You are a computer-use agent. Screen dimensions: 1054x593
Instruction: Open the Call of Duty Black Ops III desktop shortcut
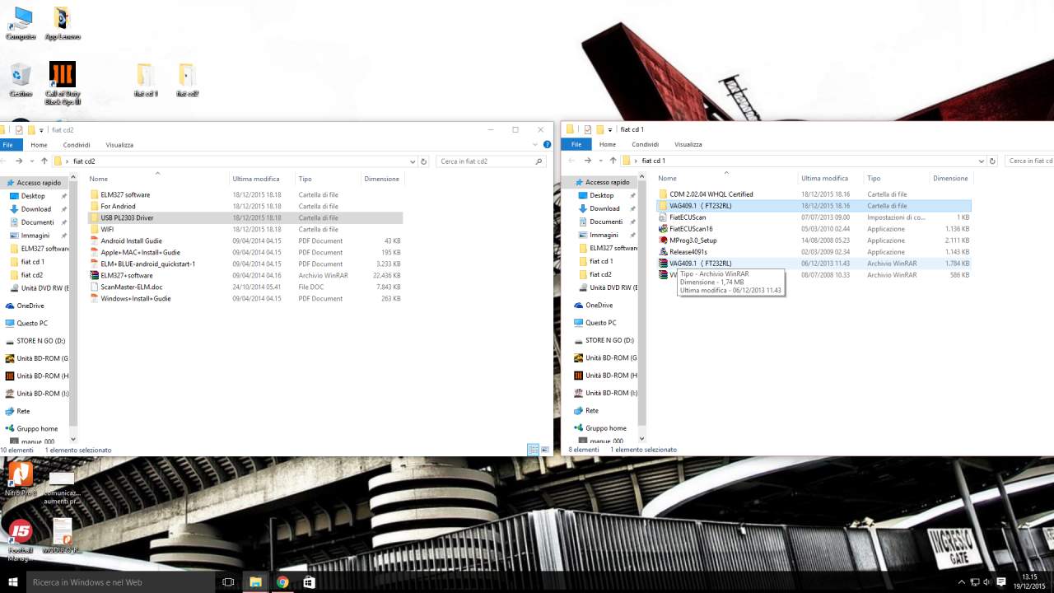(x=63, y=82)
